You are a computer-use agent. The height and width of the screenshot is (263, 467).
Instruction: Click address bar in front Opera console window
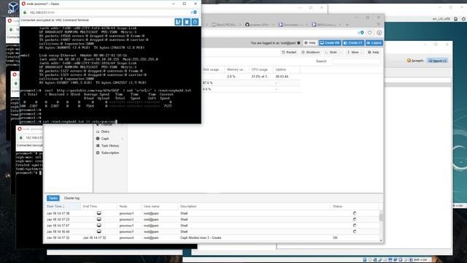click(x=110, y=12)
